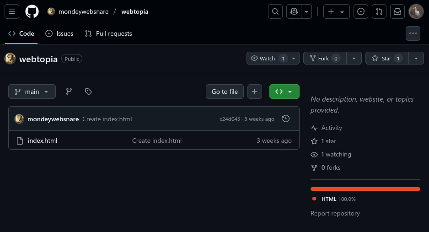Open the index.html file
Image resolution: width=429 pixels, height=232 pixels.
click(x=43, y=140)
